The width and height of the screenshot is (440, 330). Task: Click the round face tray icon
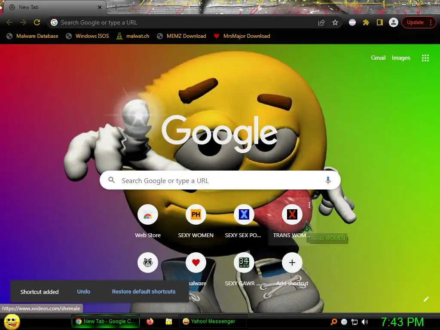344,322
